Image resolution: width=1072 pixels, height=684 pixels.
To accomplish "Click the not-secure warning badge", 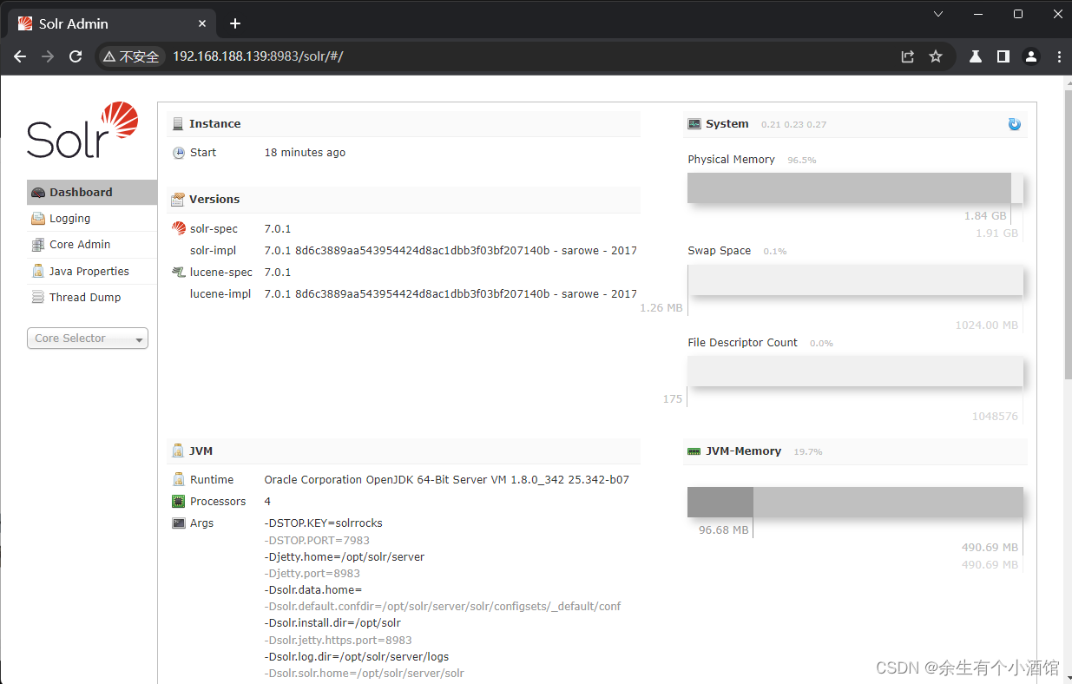I will pos(131,56).
